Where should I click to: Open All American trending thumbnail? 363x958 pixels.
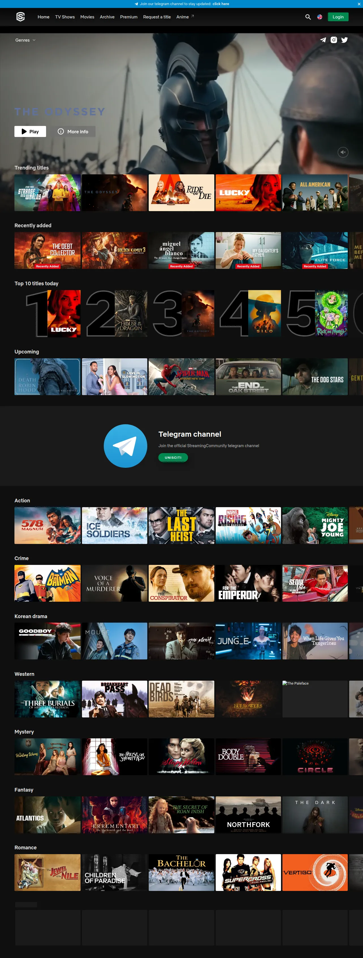tap(315, 193)
